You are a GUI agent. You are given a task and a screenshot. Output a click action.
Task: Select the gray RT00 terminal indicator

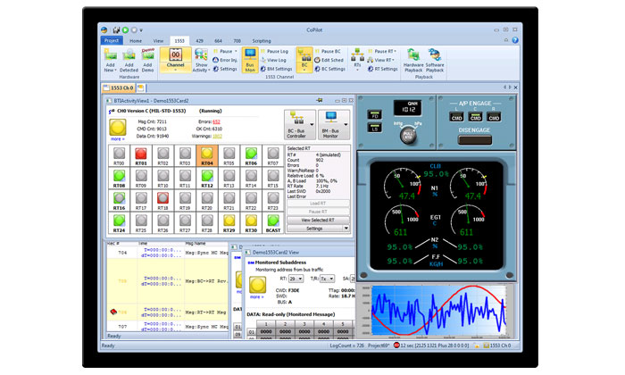click(x=119, y=155)
